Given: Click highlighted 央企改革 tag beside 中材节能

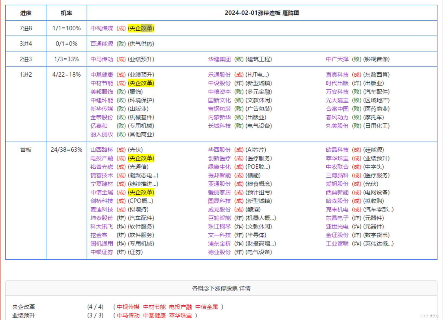Looking at the screenshot, I should pos(141,83).
